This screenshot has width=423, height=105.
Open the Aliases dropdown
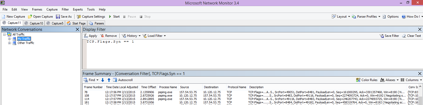click(x=389, y=80)
